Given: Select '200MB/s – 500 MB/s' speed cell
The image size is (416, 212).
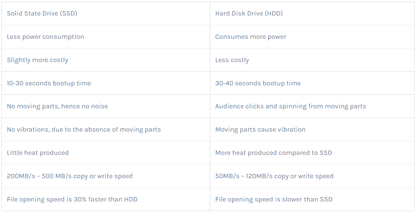Looking at the screenshot, I should click(x=106, y=176).
